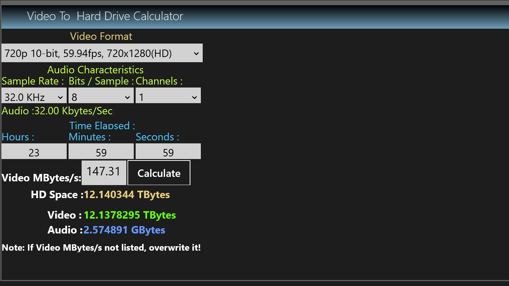The height and width of the screenshot is (286, 509).
Task: Focus the Hours input field
Action: pos(34,152)
